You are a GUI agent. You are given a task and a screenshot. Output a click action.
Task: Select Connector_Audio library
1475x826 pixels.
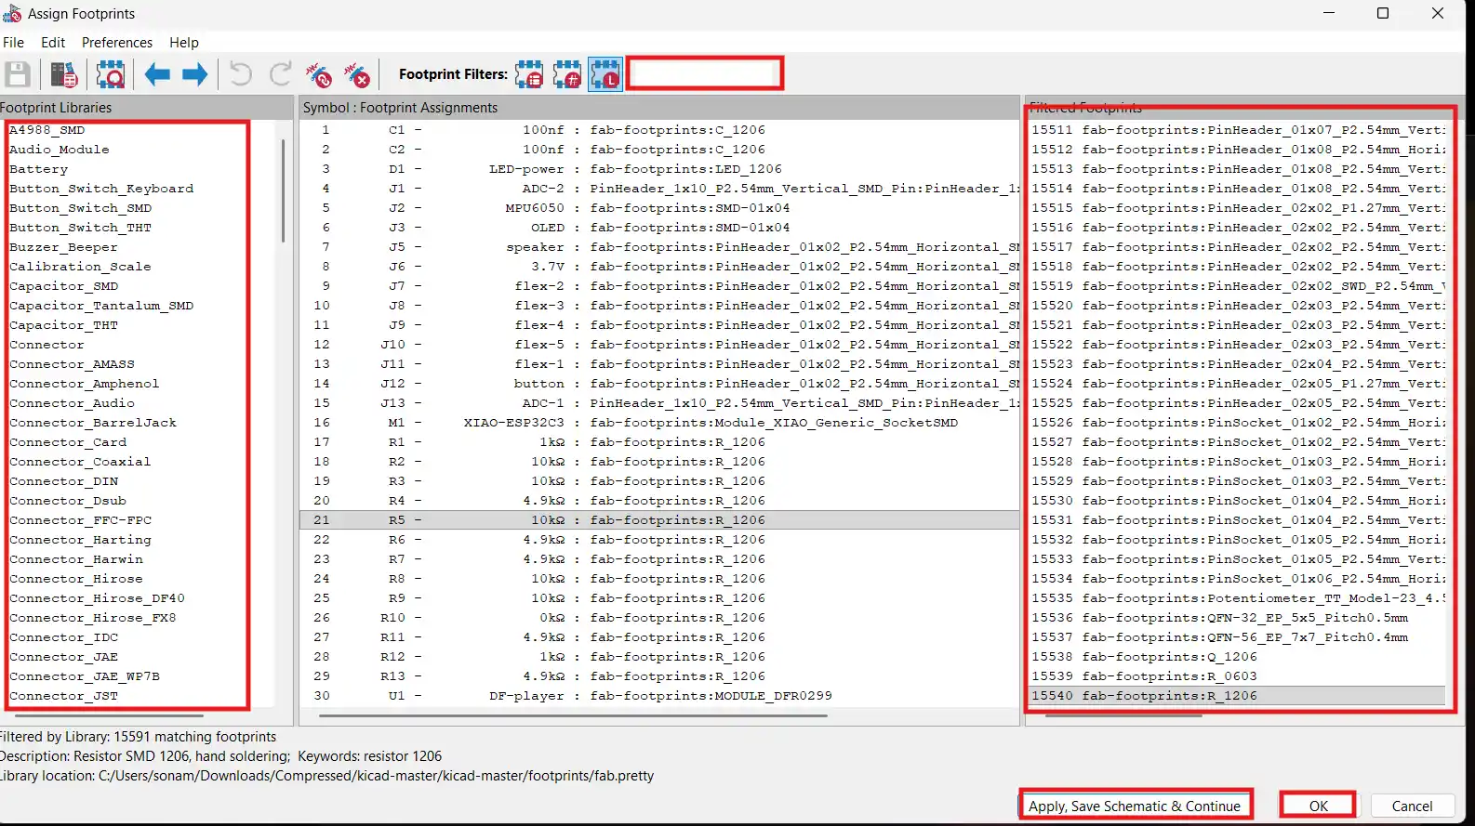pyautogui.click(x=73, y=403)
